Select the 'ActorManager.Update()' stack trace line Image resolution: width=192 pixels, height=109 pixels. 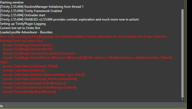click(x=40, y=87)
